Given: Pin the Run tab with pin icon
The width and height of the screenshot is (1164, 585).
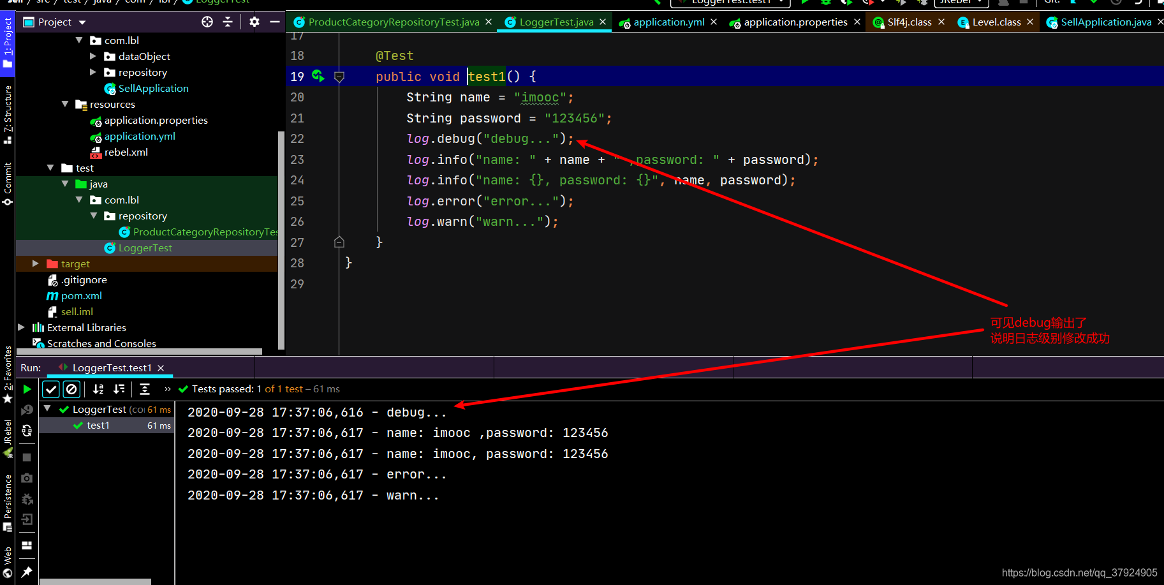Looking at the screenshot, I should pyautogui.click(x=27, y=572).
